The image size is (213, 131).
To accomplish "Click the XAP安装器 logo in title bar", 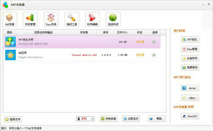I will click(5, 5).
